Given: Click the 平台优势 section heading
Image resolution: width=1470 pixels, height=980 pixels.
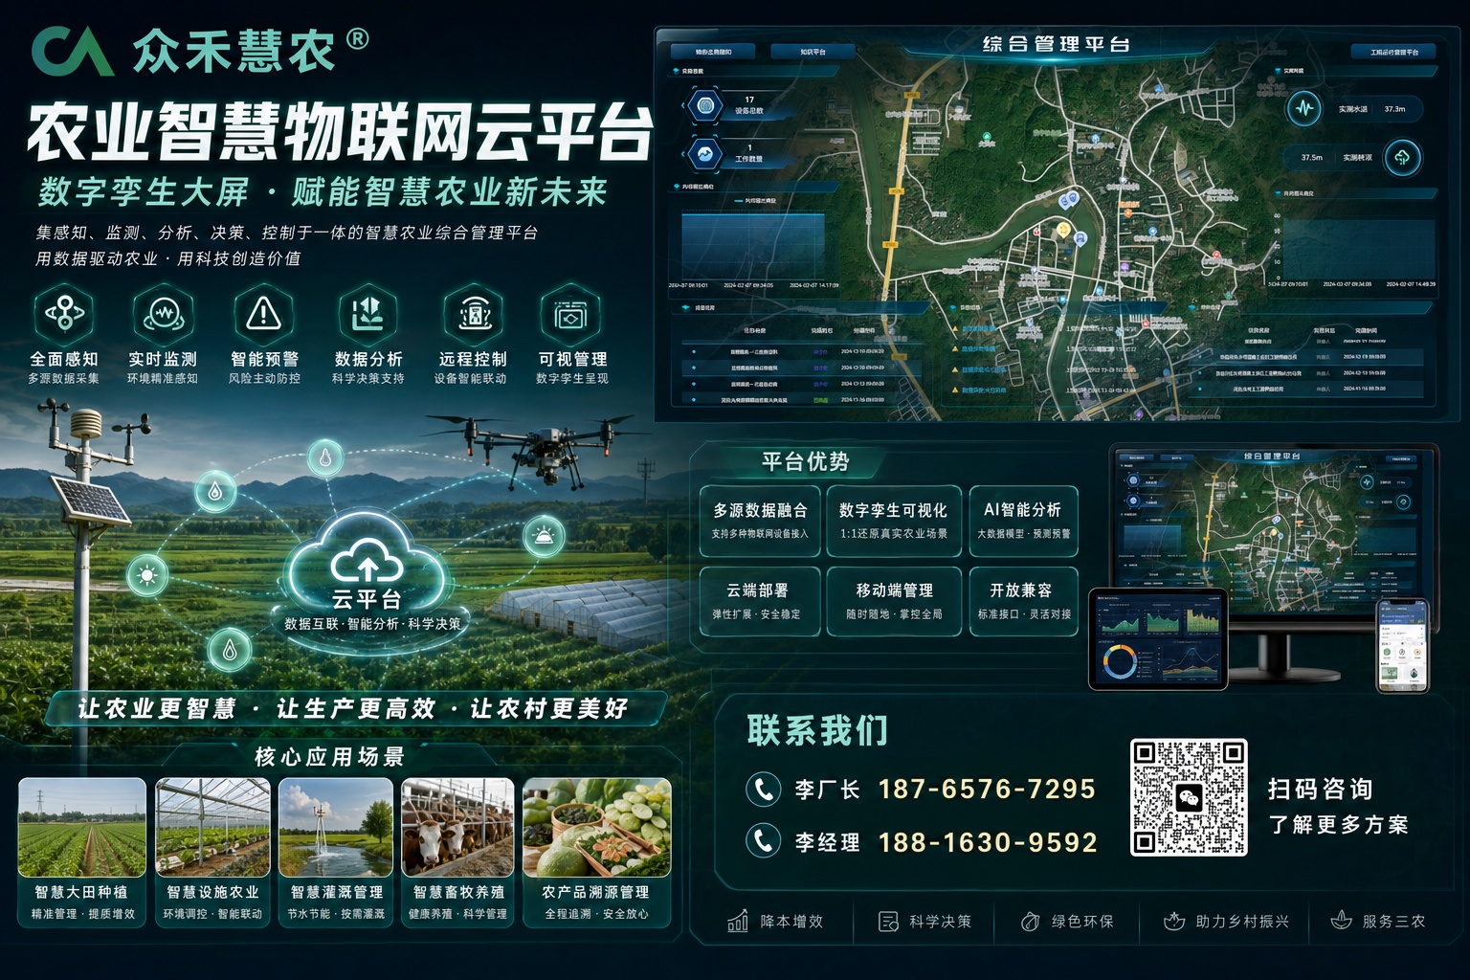Looking at the screenshot, I should click(x=805, y=462).
